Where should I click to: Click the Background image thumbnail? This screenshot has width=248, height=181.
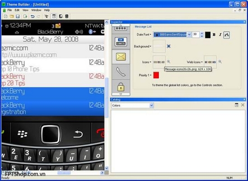pos(159,46)
